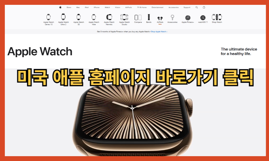Screen dimensions: 269x161
Task: Open the Bands icon
Action: [x=149, y=17]
